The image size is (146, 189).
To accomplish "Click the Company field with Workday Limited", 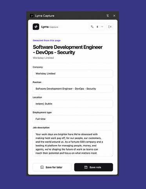I will point(73,74).
